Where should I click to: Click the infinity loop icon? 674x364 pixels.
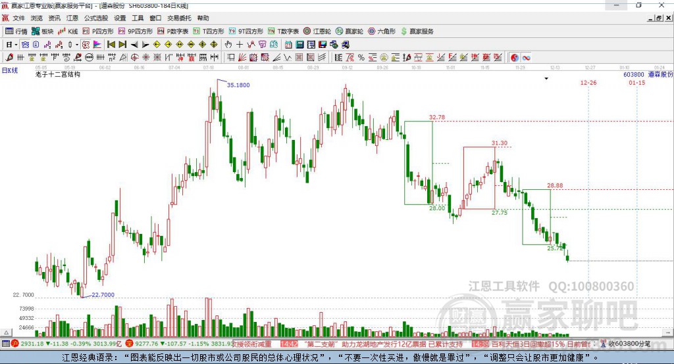pos(526,58)
